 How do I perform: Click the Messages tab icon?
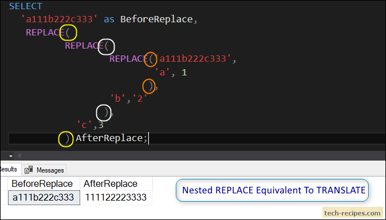click(x=29, y=170)
